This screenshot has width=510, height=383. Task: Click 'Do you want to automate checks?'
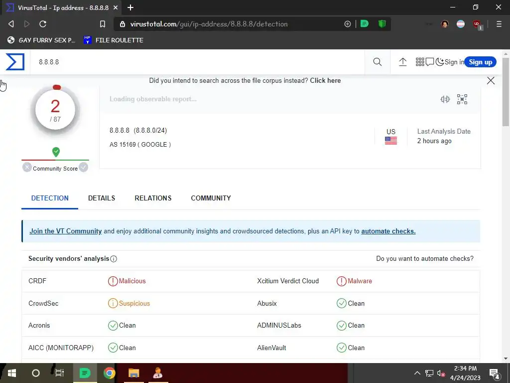pos(425,259)
